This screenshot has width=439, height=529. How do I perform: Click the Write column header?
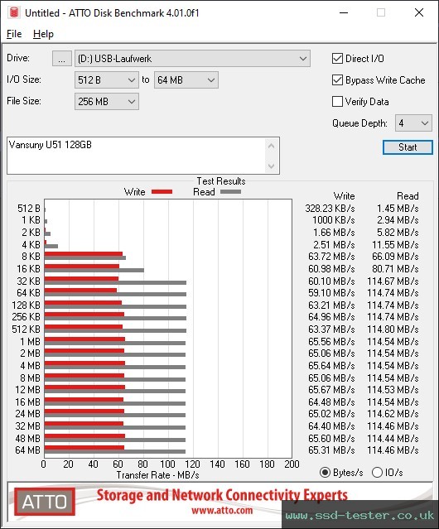click(344, 196)
